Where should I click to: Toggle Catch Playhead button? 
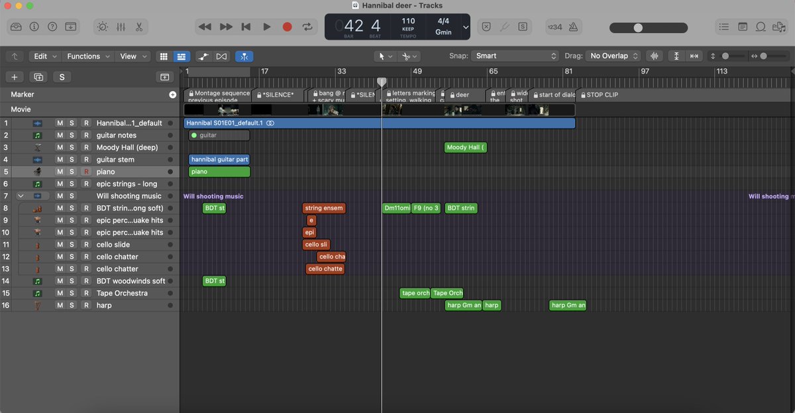click(244, 56)
